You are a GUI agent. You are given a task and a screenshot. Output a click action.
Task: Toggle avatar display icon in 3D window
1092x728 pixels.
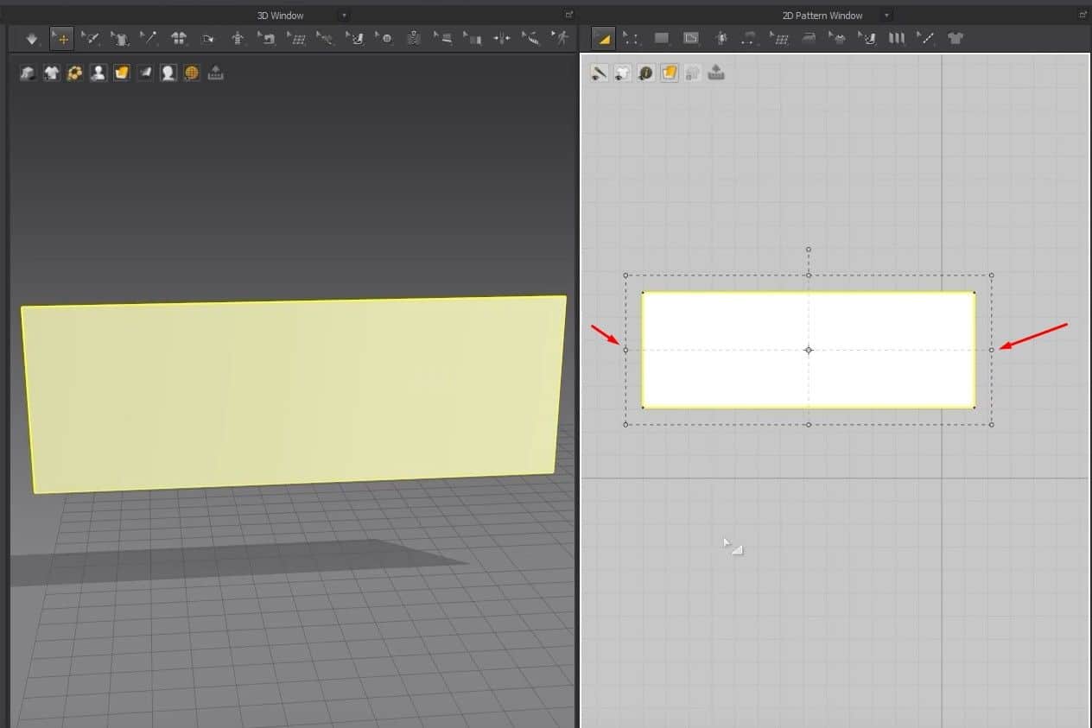click(x=98, y=73)
